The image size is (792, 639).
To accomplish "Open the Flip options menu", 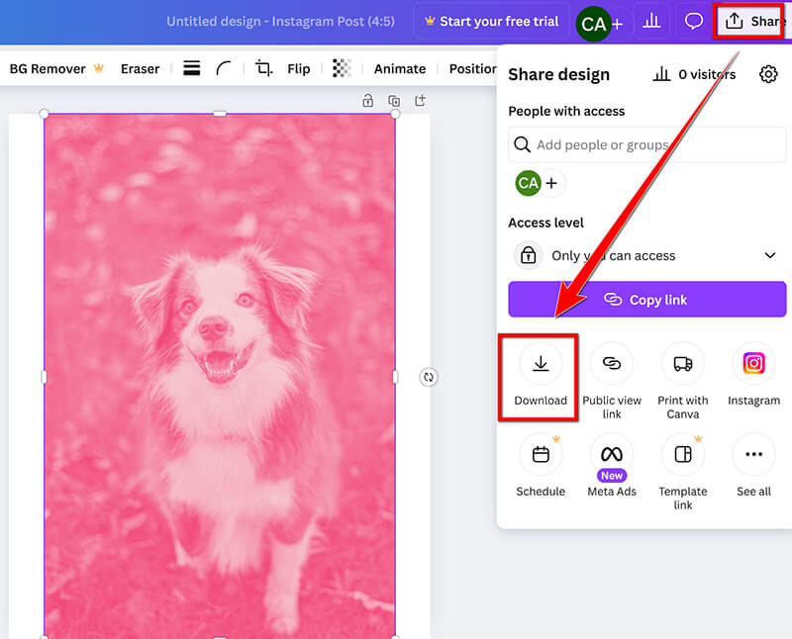I will pos(298,68).
